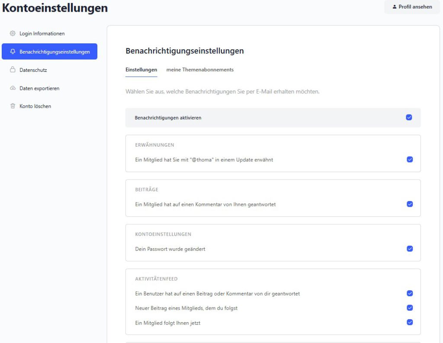Open Login Informationen settings page

(42, 33)
